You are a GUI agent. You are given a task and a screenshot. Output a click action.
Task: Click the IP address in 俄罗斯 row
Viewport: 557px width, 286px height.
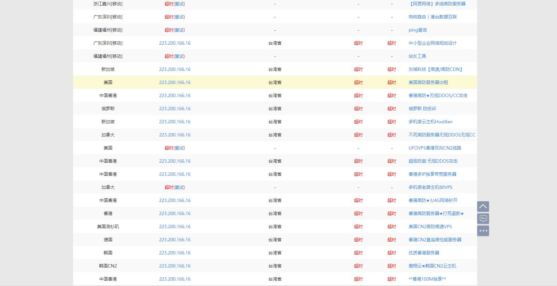coord(175,109)
